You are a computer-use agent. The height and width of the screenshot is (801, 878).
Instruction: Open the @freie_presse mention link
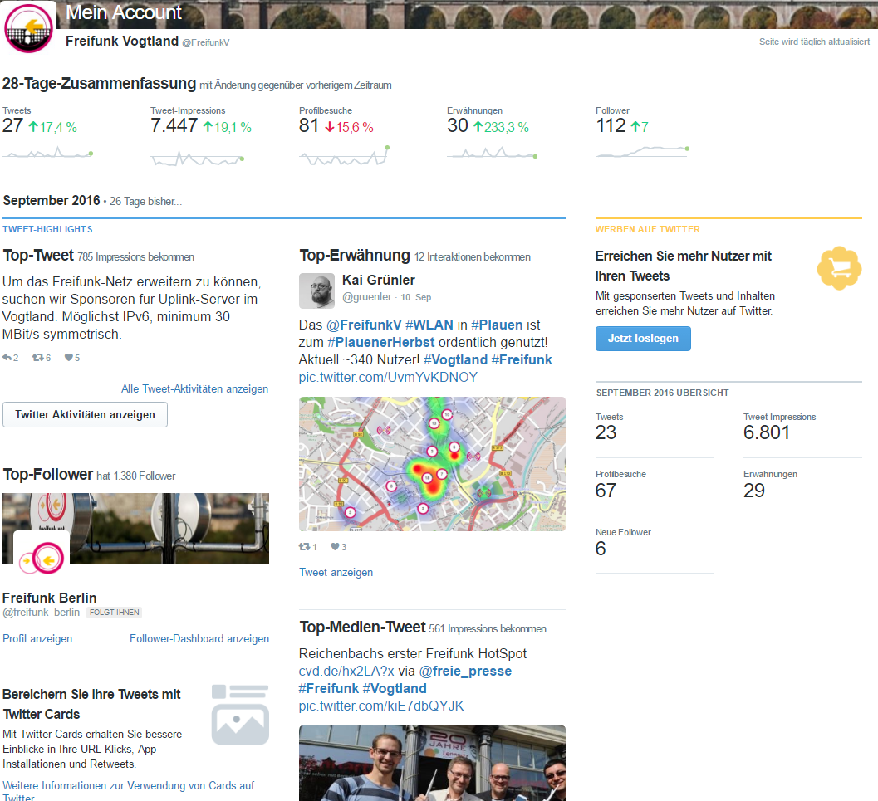tap(465, 671)
